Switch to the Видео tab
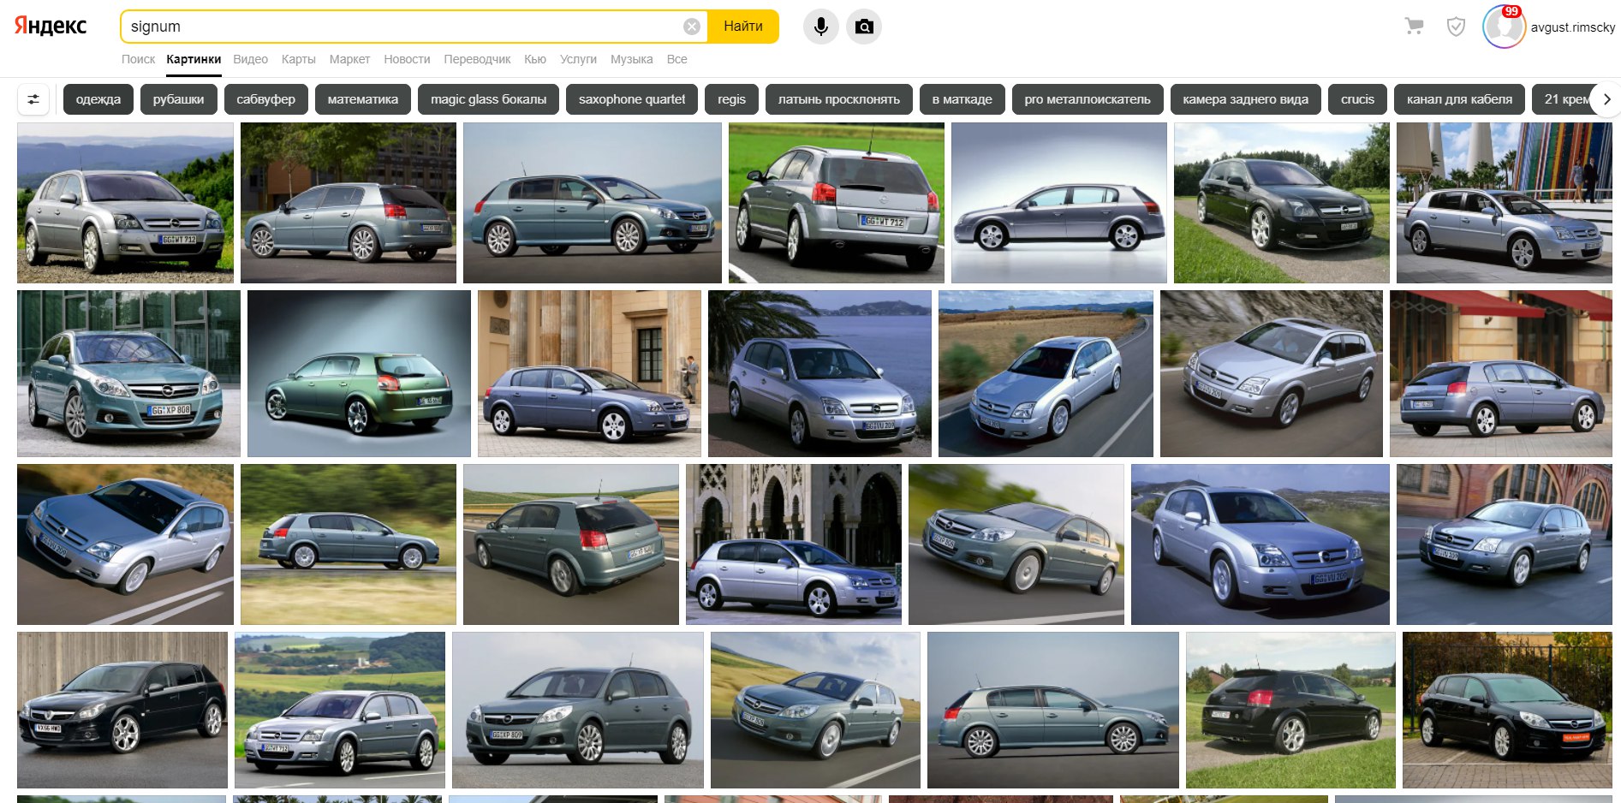This screenshot has height=803, width=1621. click(x=250, y=59)
